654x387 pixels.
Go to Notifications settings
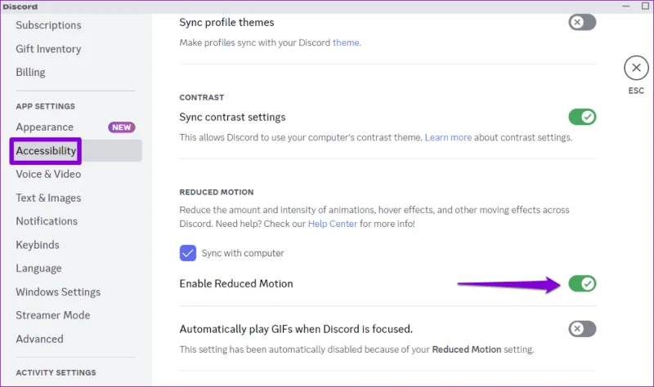(x=47, y=221)
